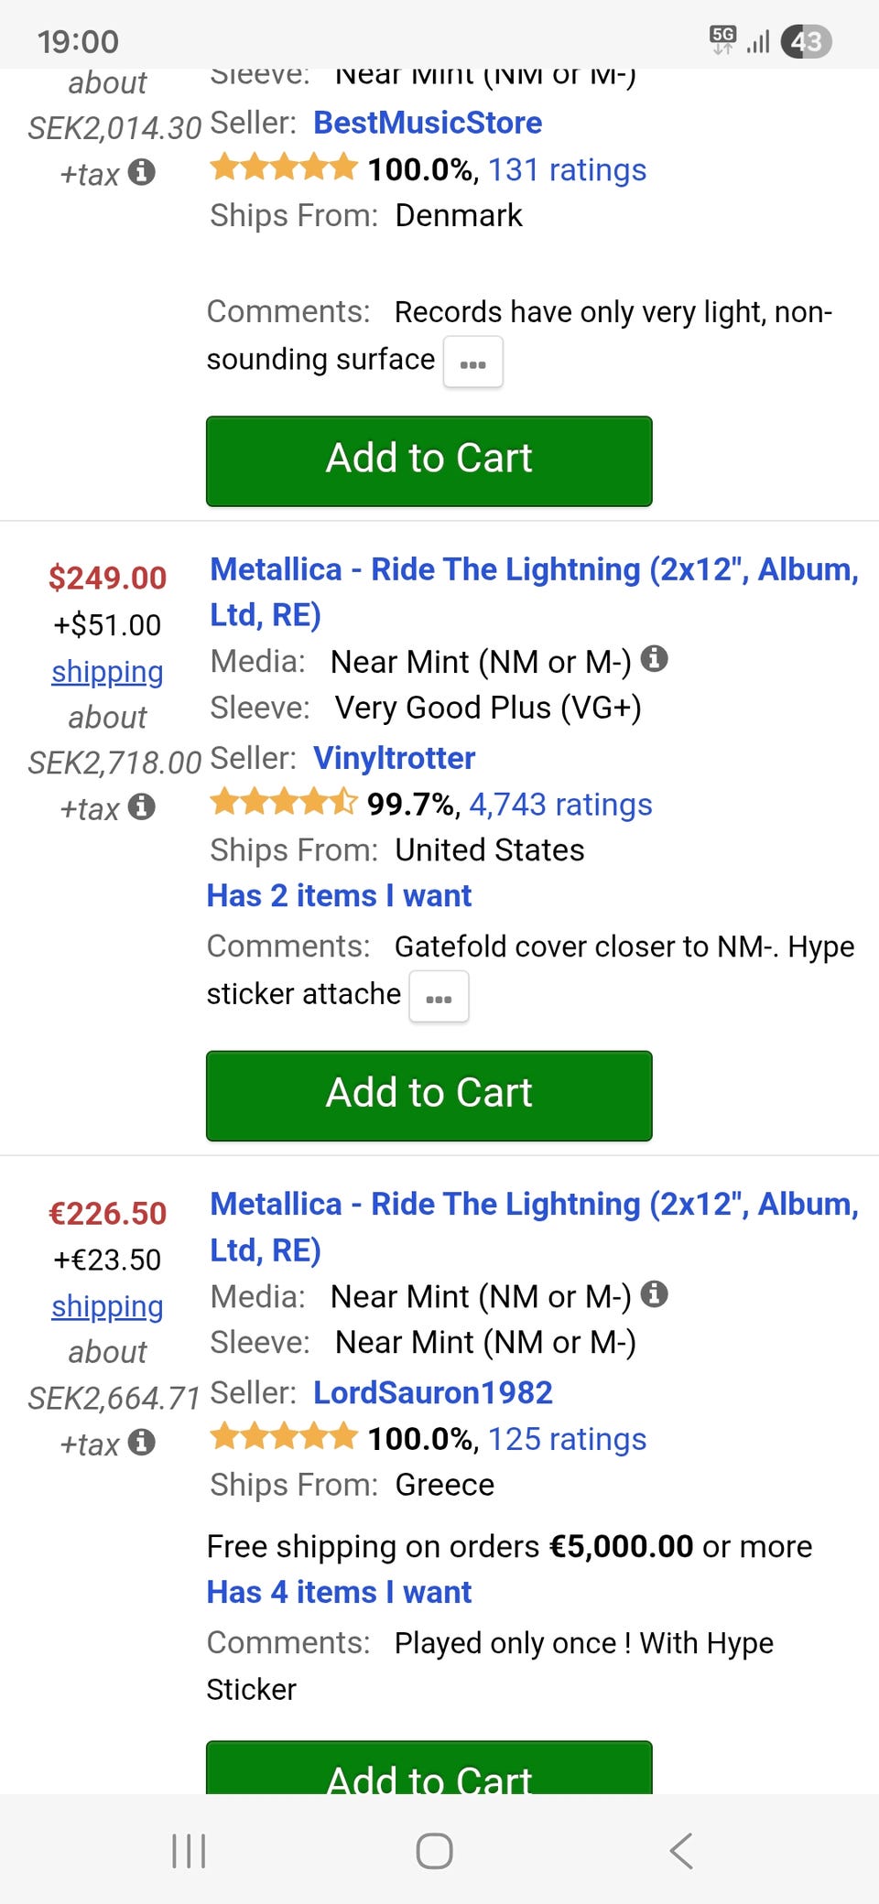Open the "Has 2 items I want" link
Screen dimensions: 879x1904
coord(339,895)
